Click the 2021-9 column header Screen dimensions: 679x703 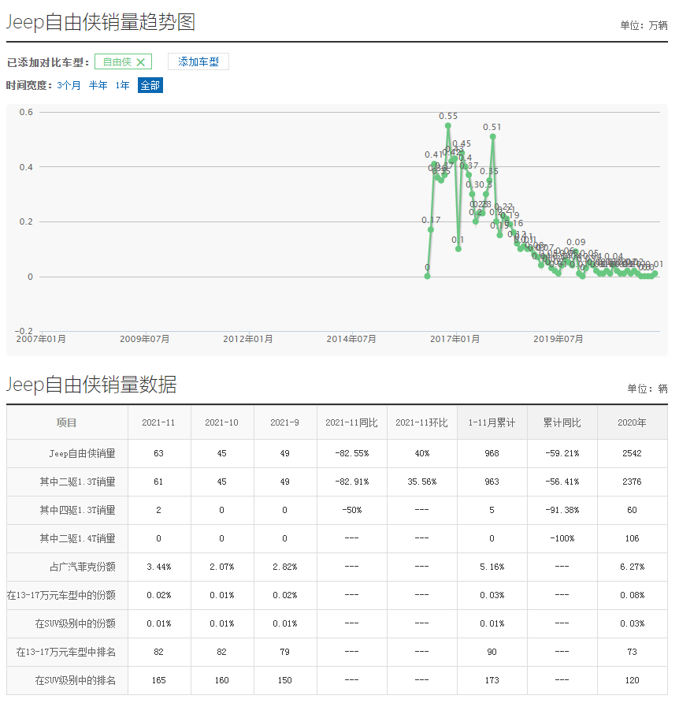click(x=284, y=422)
